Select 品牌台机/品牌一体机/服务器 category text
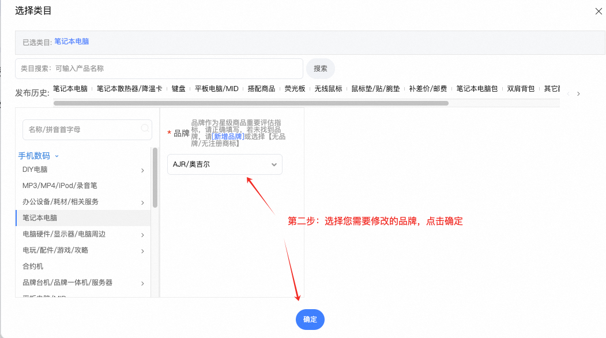 [67, 282]
